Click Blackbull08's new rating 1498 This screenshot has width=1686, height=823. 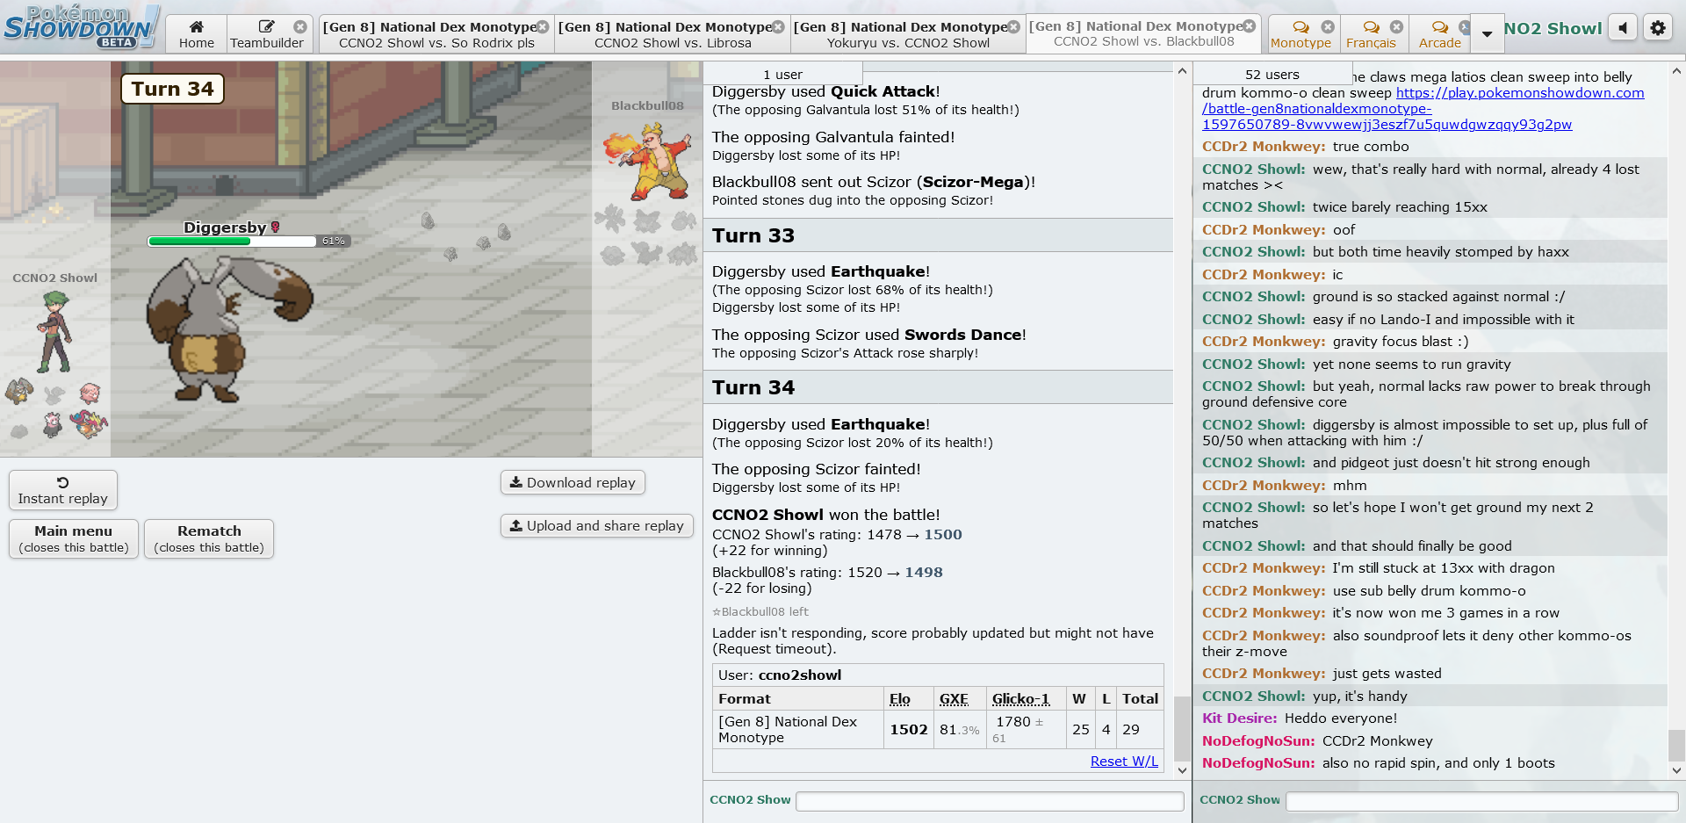(x=924, y=573)
